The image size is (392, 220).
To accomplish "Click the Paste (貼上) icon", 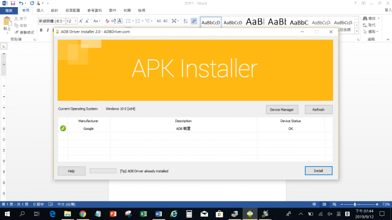I will pos(7,21).
